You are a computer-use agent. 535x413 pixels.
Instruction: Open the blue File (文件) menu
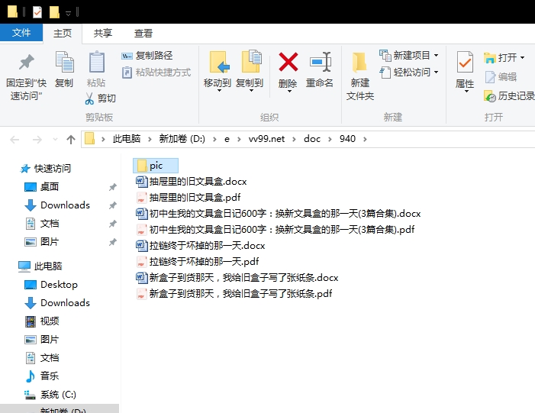21,33
